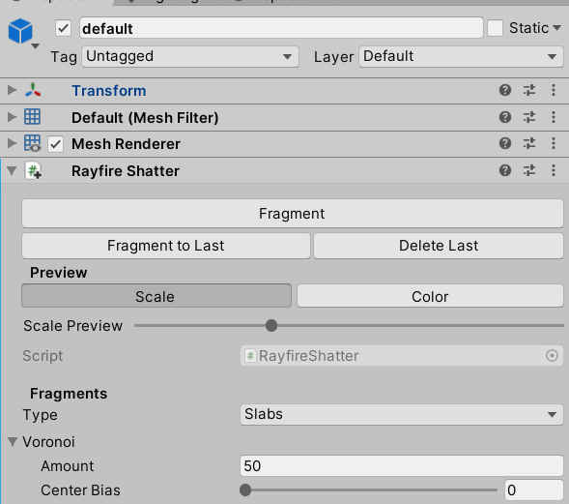Open Rayfire Shatter presets icon
This screenshot has width=569, height=504.
[529, 170]
